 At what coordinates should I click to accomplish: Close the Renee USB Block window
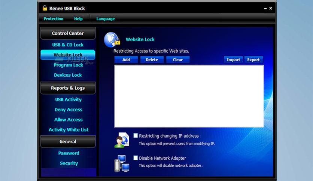coord(271,8)
